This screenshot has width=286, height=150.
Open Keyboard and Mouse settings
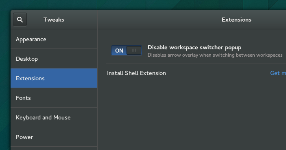click(x=54, y=117)
